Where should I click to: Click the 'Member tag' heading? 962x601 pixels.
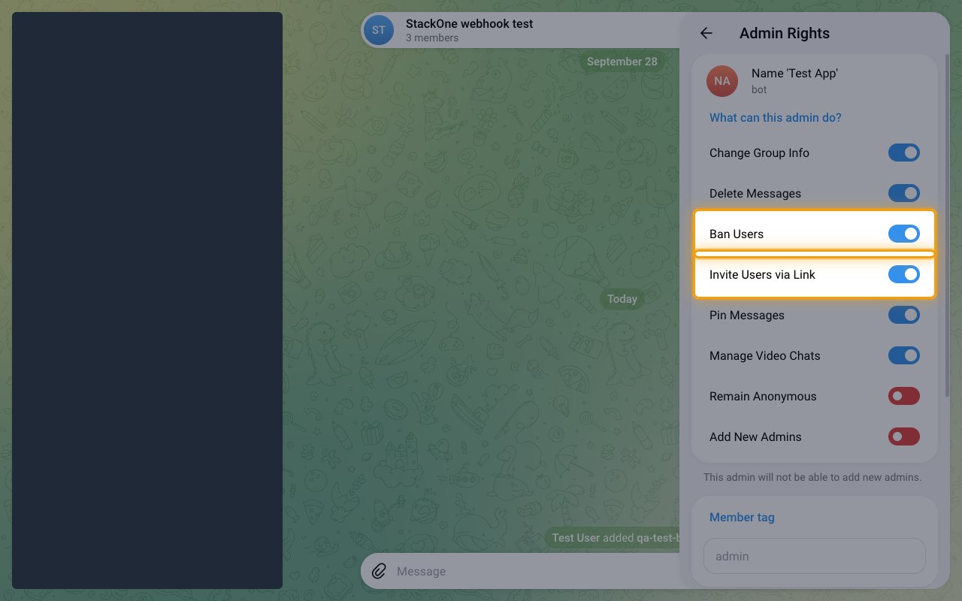(x=742, y=518)
